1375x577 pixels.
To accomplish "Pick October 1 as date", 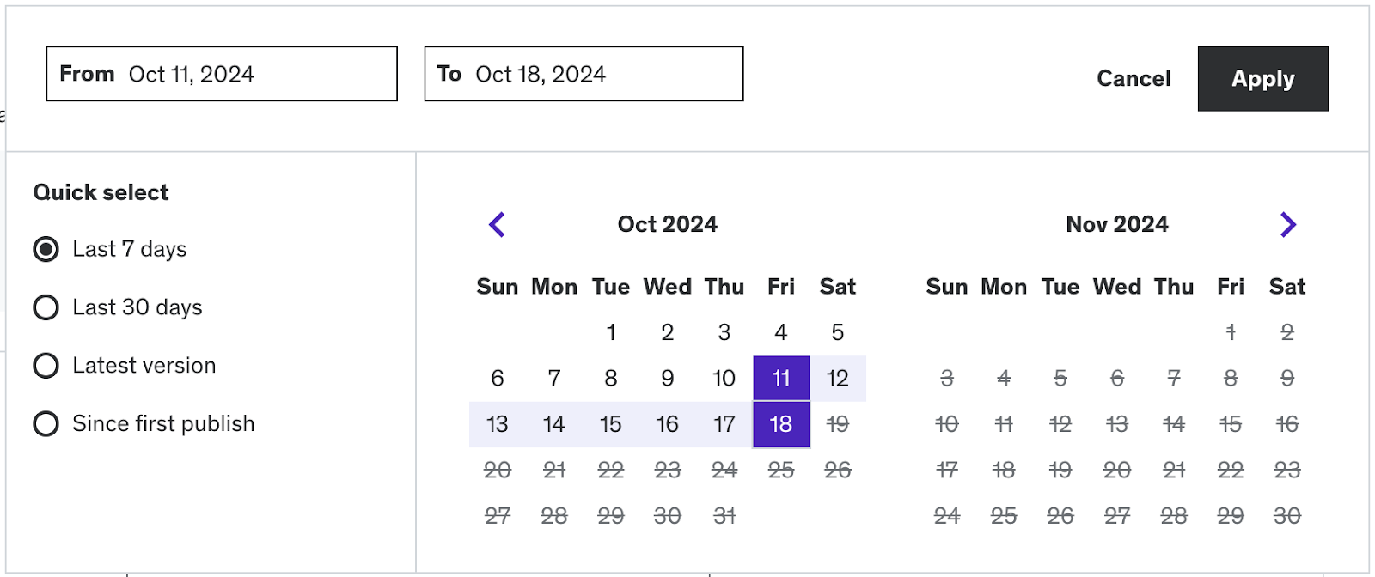I will coord(611,332).
